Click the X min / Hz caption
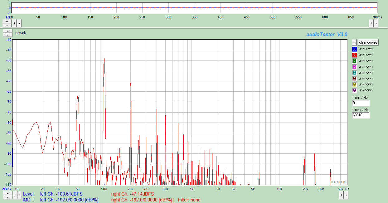The height and width of the screenshot is (203, 388). pyautogui.click(x=360, y=98)
